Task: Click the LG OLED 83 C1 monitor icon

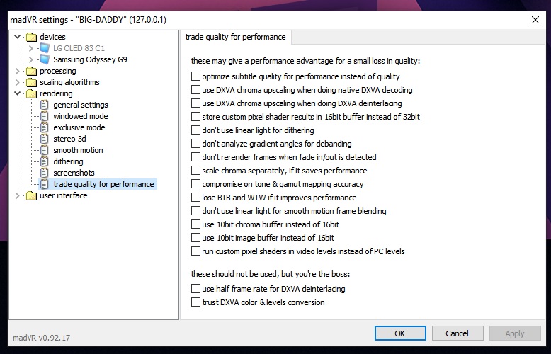Action: coord(45,48)
